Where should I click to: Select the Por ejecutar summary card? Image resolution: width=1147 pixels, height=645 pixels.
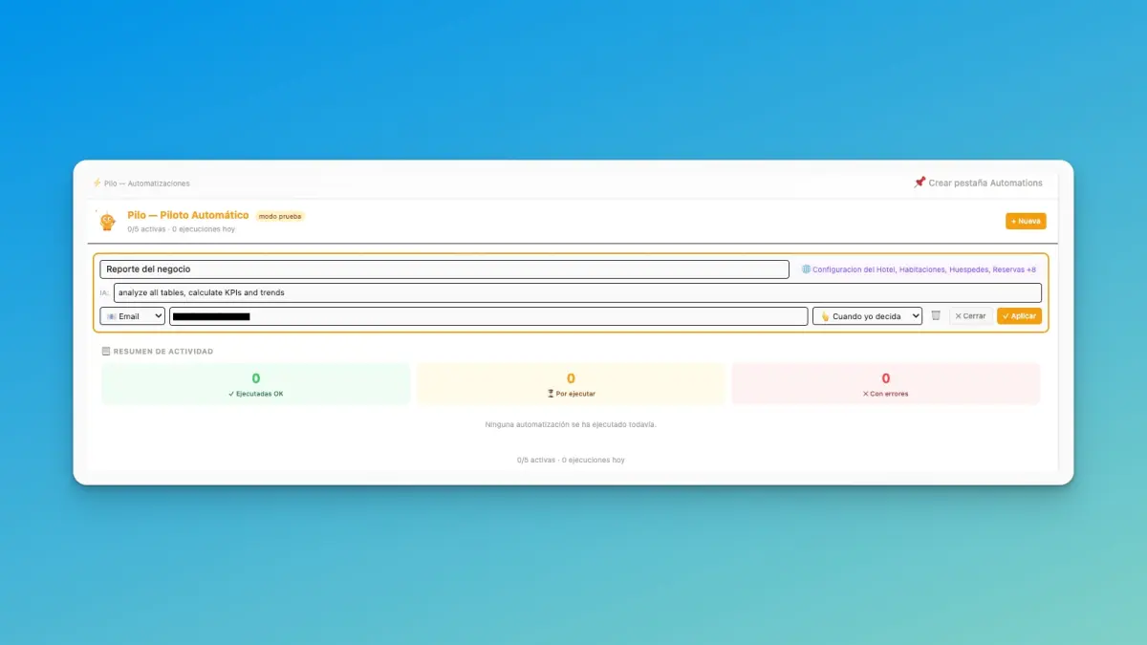tap(571, 384)
